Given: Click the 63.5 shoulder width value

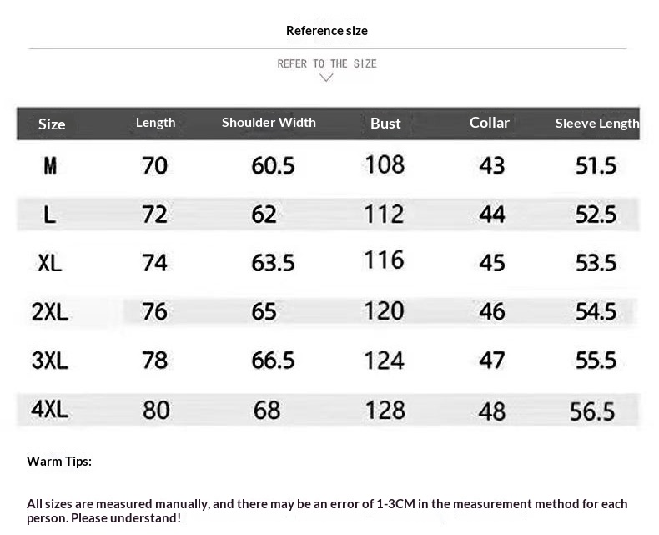Looking at the screenshot, I should tap(274, 264).
